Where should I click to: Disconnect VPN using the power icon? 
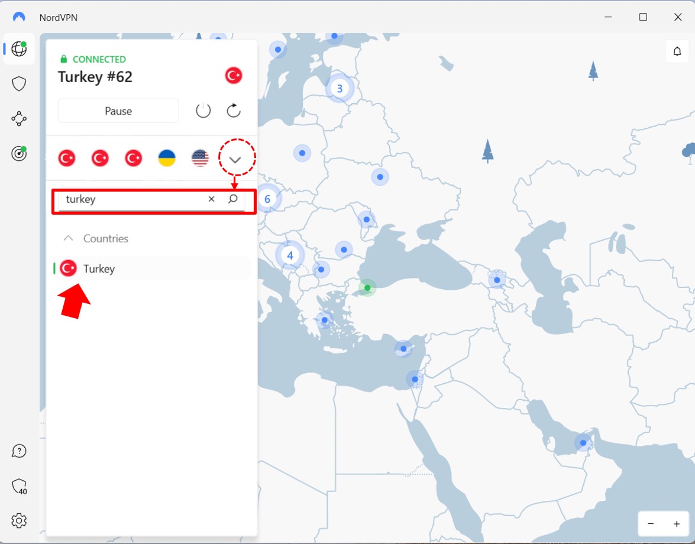(203, 111)
